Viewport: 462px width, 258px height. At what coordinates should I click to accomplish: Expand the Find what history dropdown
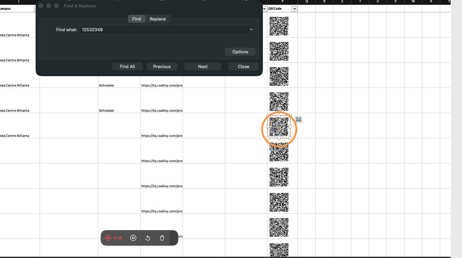[251, 30]
